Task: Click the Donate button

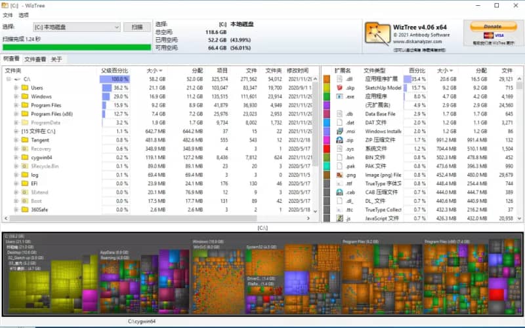Action: [493, 26]
